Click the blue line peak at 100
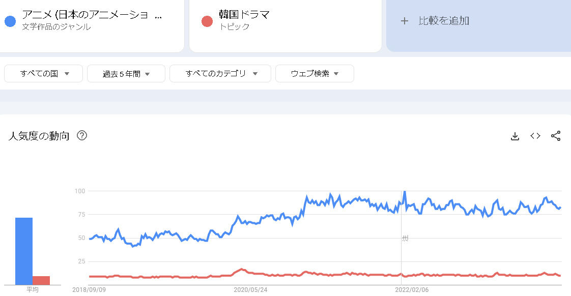Screen dimensions: 571x296 (x=404, y=192)
